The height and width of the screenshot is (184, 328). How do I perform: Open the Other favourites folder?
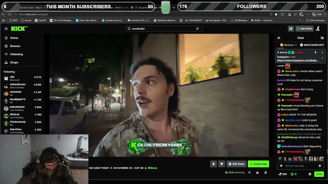(315, 20)
